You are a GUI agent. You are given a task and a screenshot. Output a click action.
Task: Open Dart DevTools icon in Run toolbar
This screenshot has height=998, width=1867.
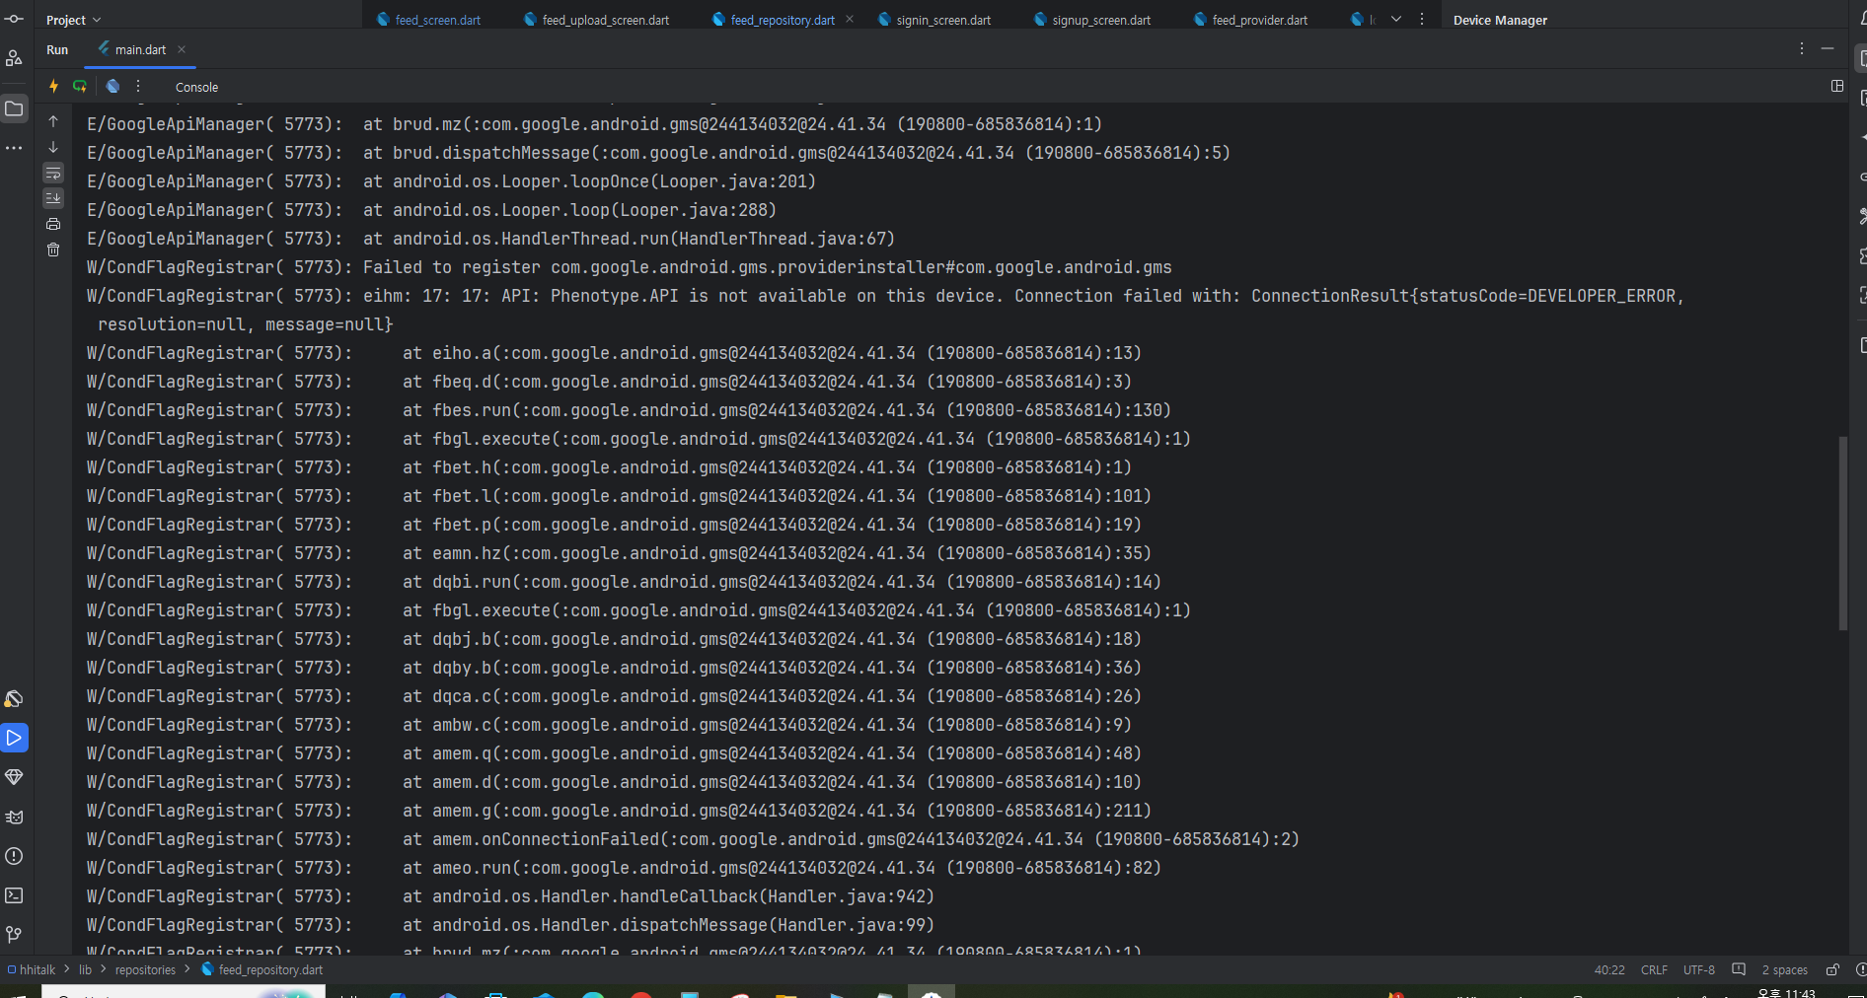[x=112, y=87]
